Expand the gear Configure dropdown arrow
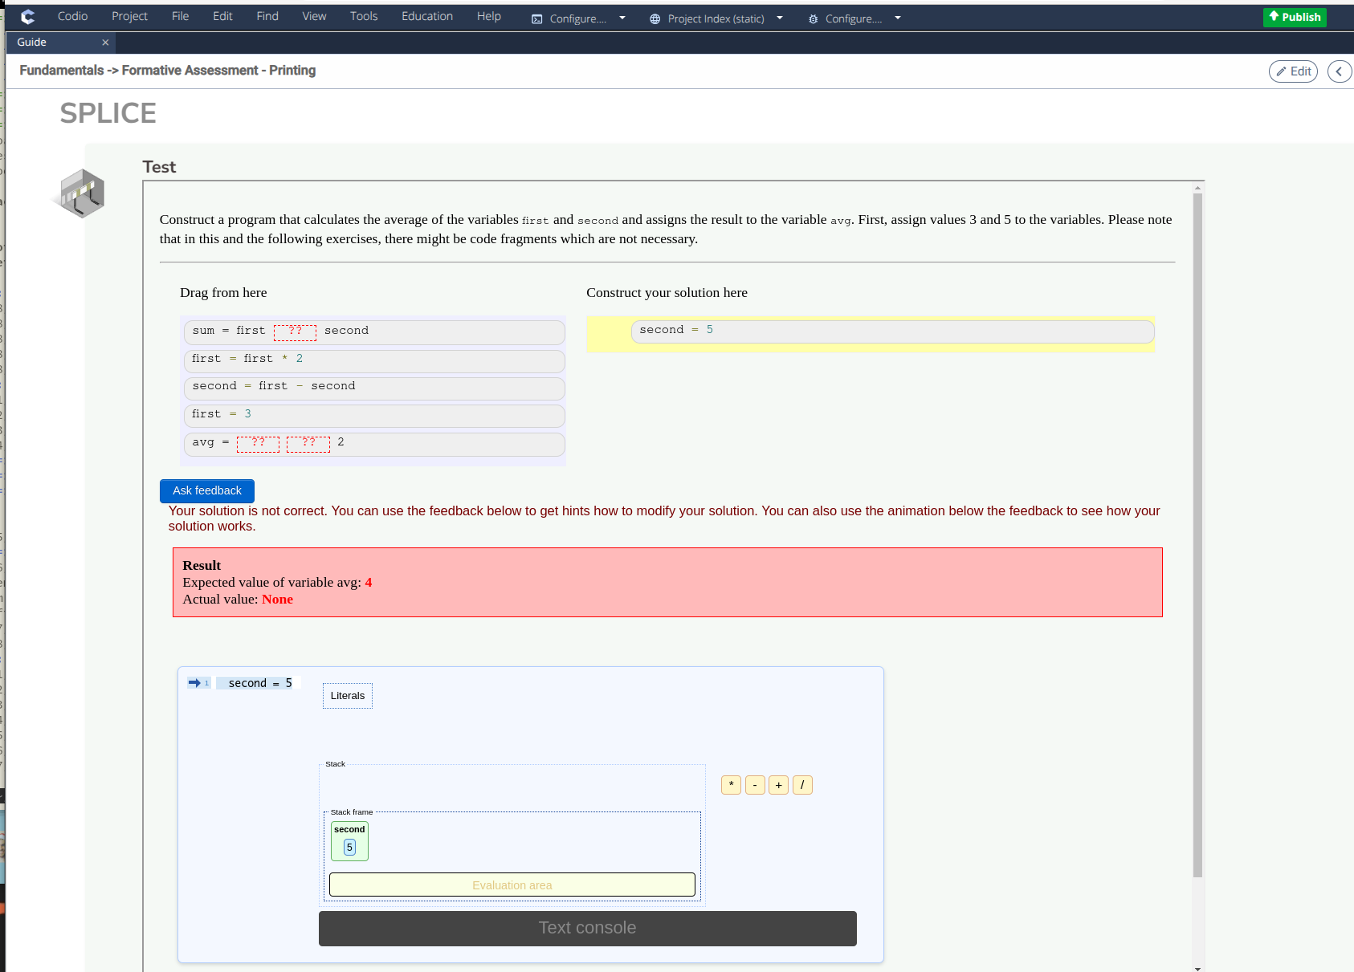Viewport: 1354px width, 972px height. (x=899, y=18)
